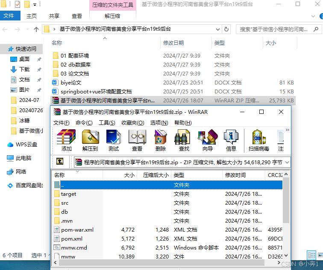This screenshot has height=270, width=323.
Task: Select springboot+vue环境配置文档 file
Action: (x=96, y=92)
